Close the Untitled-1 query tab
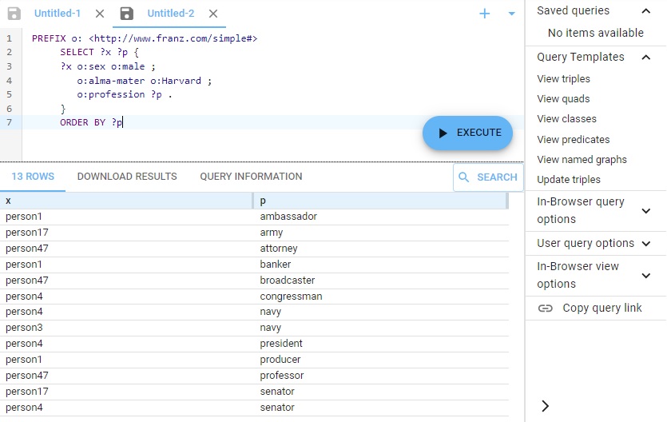This screenshot has height=422, width=667. (x=99, y=14)
